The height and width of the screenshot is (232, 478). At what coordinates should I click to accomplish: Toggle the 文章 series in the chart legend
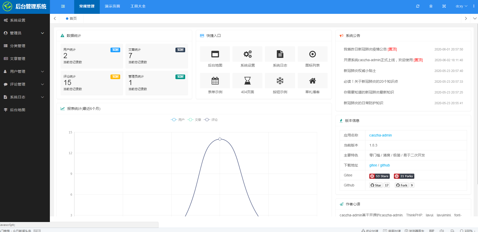pyautogui.click(x=194, y=120)
